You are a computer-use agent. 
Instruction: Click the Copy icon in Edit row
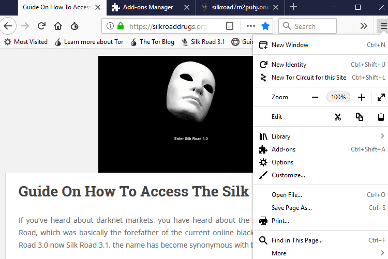pyautogui.click(x=359, y=117)
